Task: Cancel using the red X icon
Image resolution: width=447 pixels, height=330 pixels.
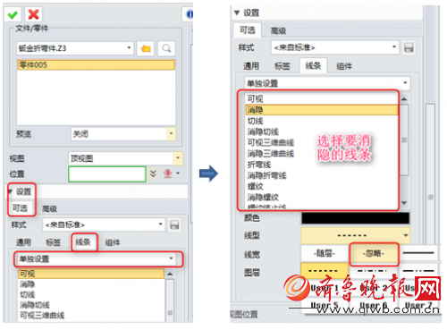Action: tap(33, 14)
